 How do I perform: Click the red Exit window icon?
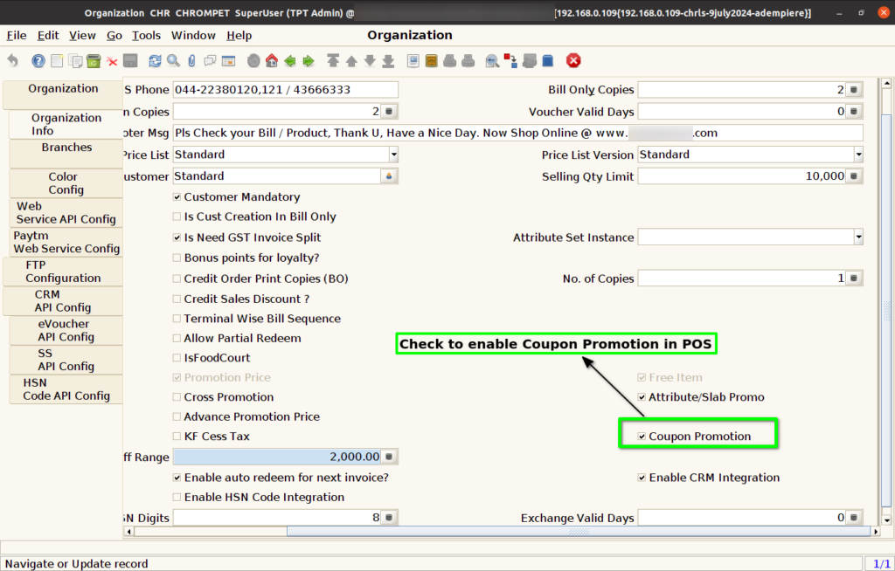pos(573,60)
